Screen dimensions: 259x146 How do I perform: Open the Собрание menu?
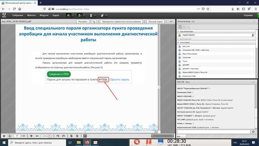point(18,15)
